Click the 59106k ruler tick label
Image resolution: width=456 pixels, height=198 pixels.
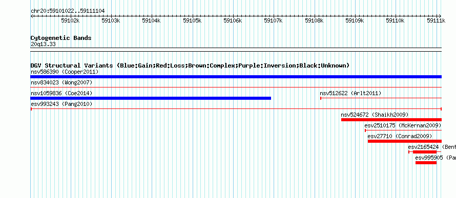tap(233, 20)
